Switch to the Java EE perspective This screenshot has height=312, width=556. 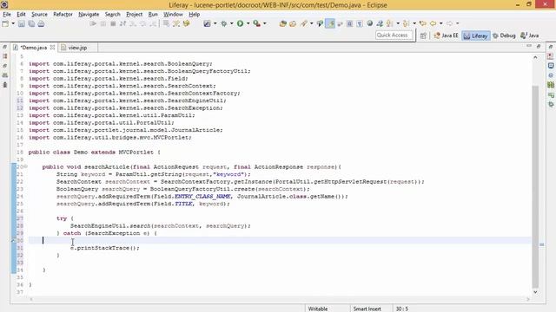point(446,36)
